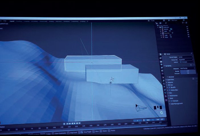Open the Device GPU Compute dropdown
The width and height of the screenshot is (200, 136).
click(x=186, y=62)
